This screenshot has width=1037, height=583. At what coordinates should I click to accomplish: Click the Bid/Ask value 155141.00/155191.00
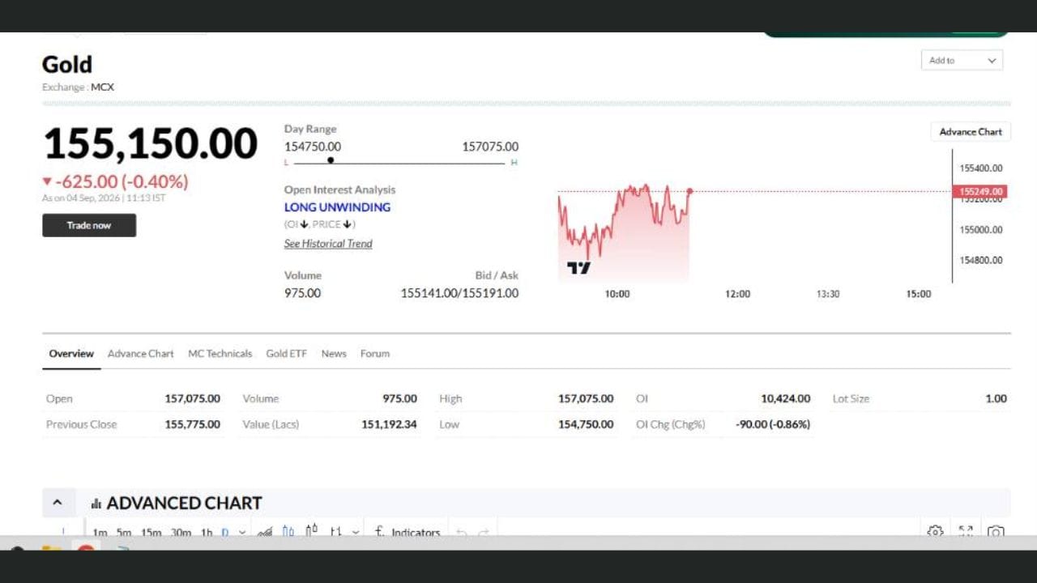tap(459, 293)
